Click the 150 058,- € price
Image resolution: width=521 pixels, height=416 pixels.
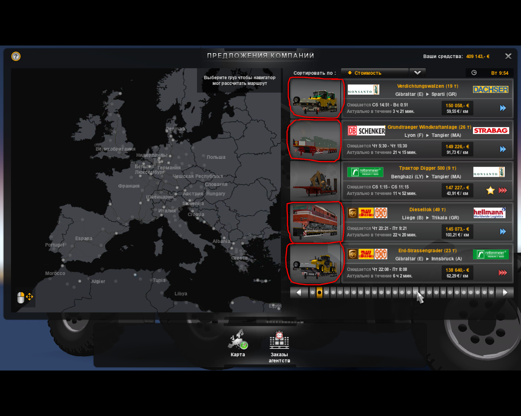coord(457,106)
